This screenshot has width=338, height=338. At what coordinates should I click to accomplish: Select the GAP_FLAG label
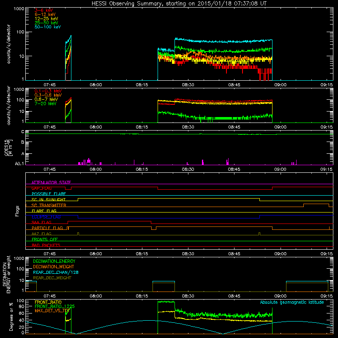point(41,188)
